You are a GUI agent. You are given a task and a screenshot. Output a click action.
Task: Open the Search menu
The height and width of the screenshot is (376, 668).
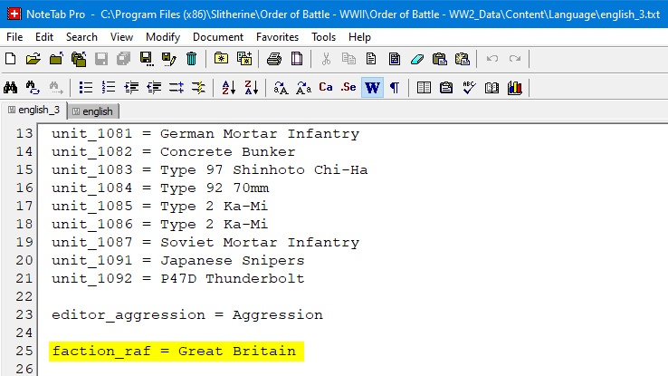click(x=81, y=37)
